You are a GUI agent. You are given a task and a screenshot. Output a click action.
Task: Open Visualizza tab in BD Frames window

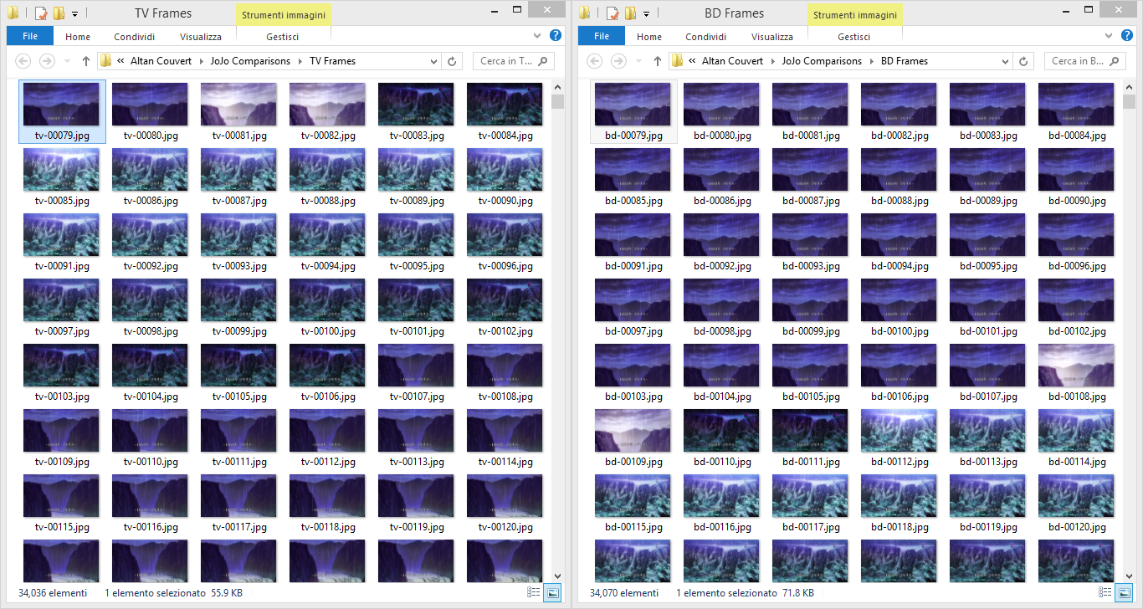772,37
